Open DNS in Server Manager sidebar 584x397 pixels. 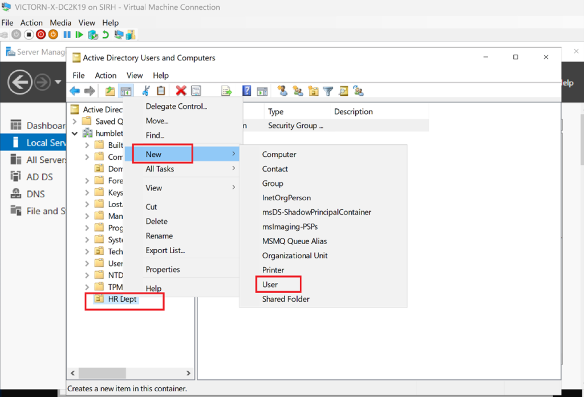[x=27, y=194]
